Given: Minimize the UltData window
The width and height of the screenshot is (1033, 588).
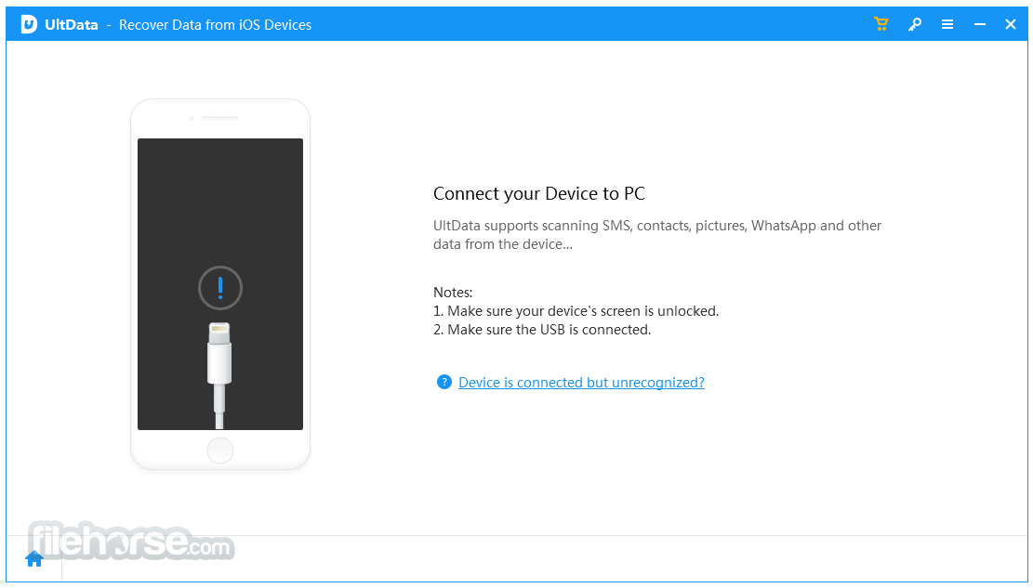Looking at the screenshot, I should pyautogui.click(x=980, y=24).
